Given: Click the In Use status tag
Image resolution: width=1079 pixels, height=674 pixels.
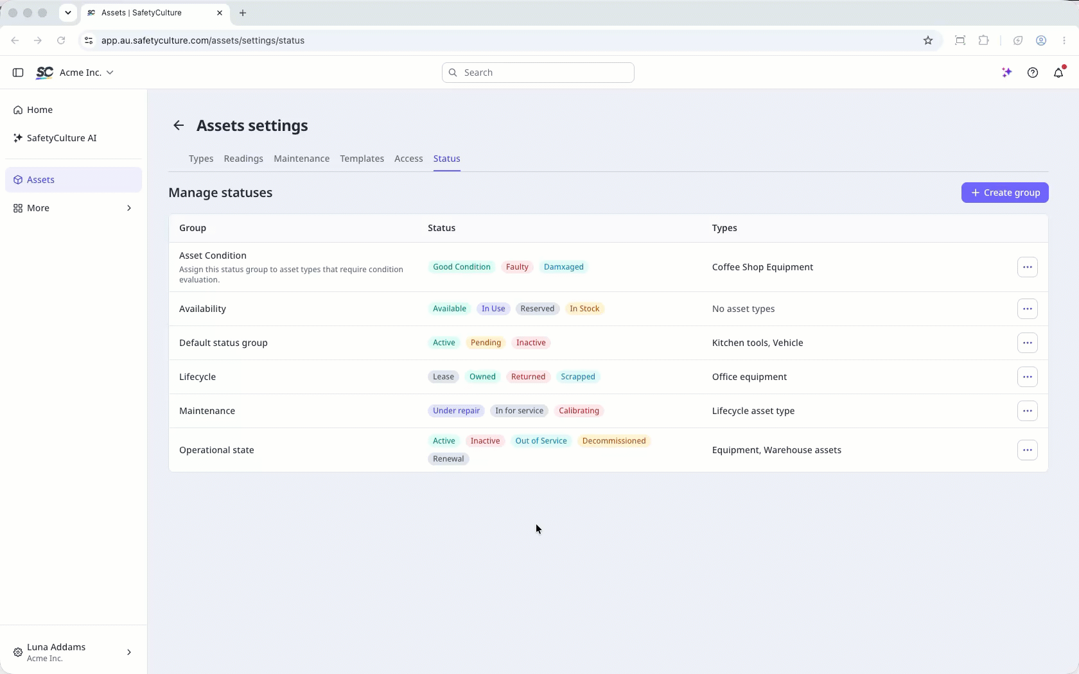Looking at the screenshot, I should tap(493, 309).
